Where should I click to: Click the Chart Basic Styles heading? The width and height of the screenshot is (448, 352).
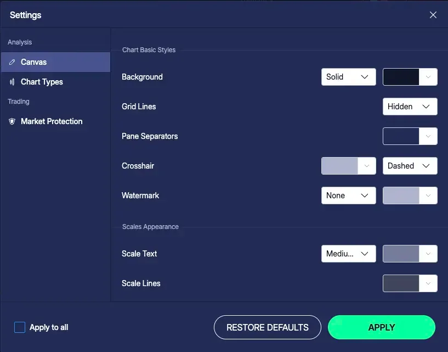[149, 50]
